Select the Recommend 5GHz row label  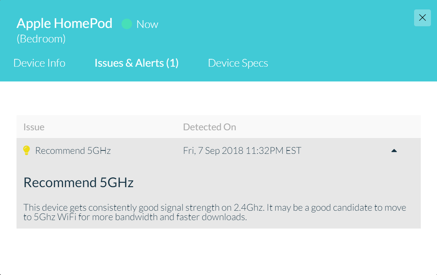[x=73, y=150]
